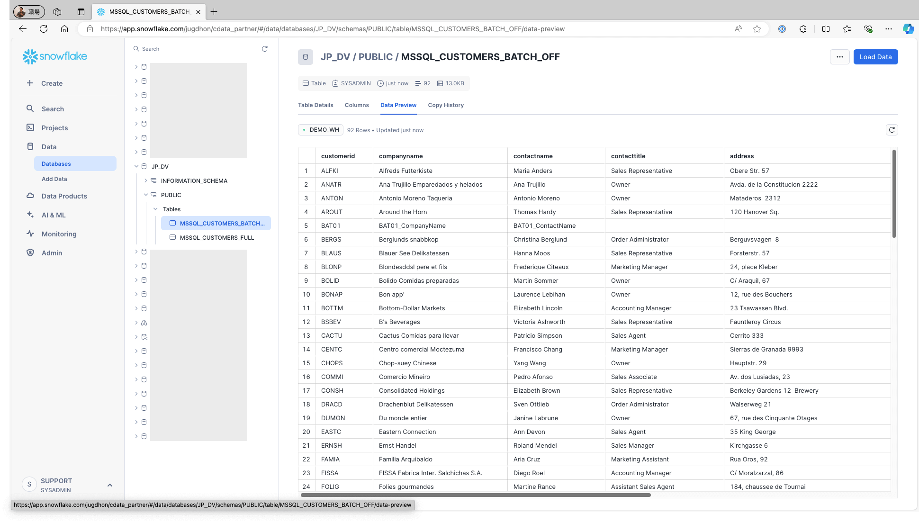Open the three-dot more options menu
The height and width of the screenshot is (523, 919).
point(839,57)
